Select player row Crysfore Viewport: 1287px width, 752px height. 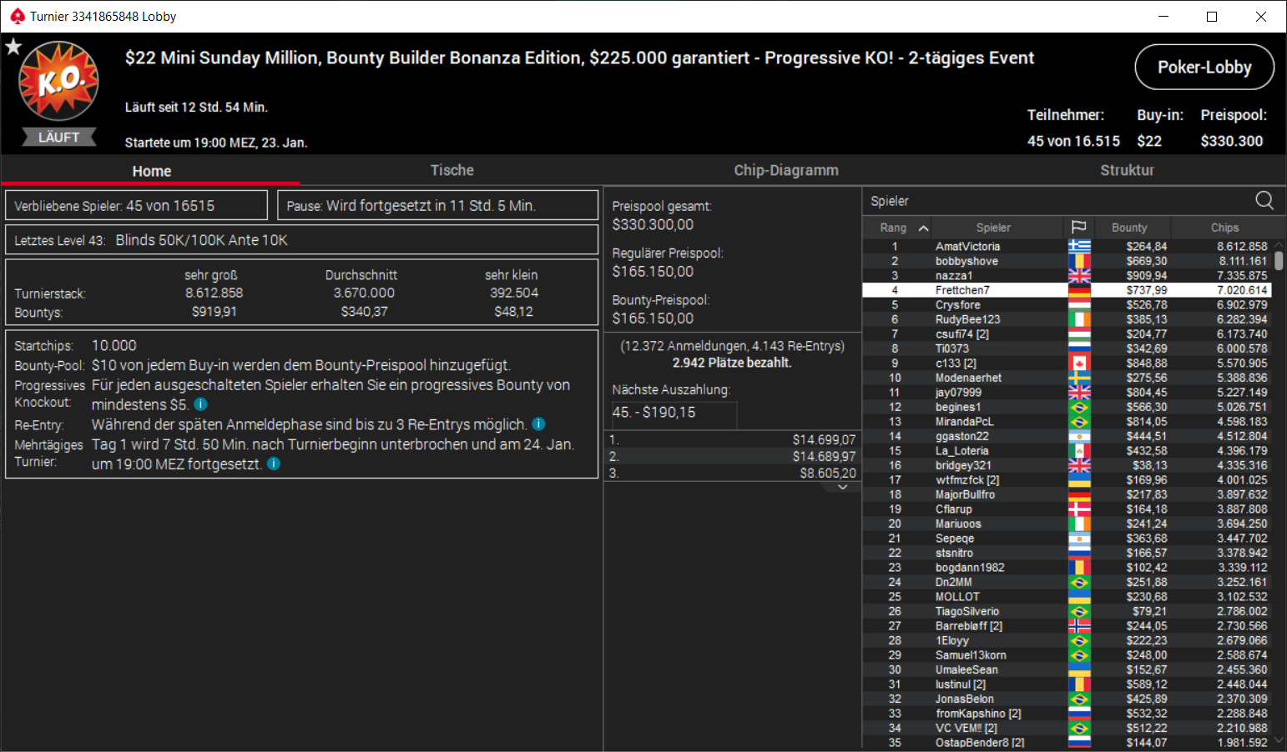pyautogui.click(x=1067, y=304)
